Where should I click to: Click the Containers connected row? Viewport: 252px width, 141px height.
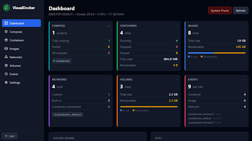81,107
